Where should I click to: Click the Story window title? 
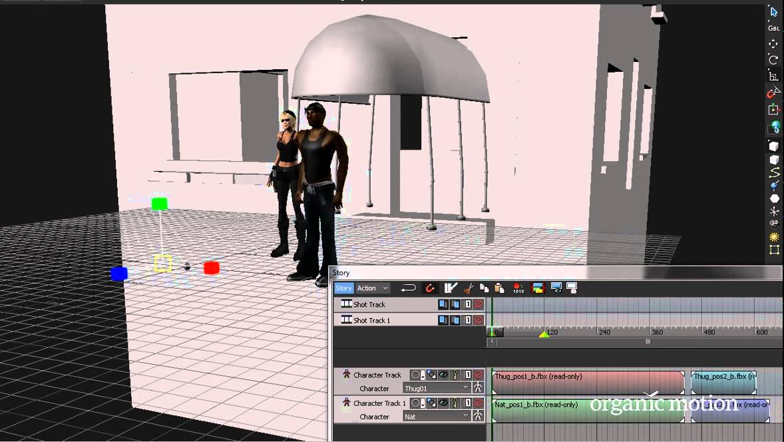pos(341,272)
